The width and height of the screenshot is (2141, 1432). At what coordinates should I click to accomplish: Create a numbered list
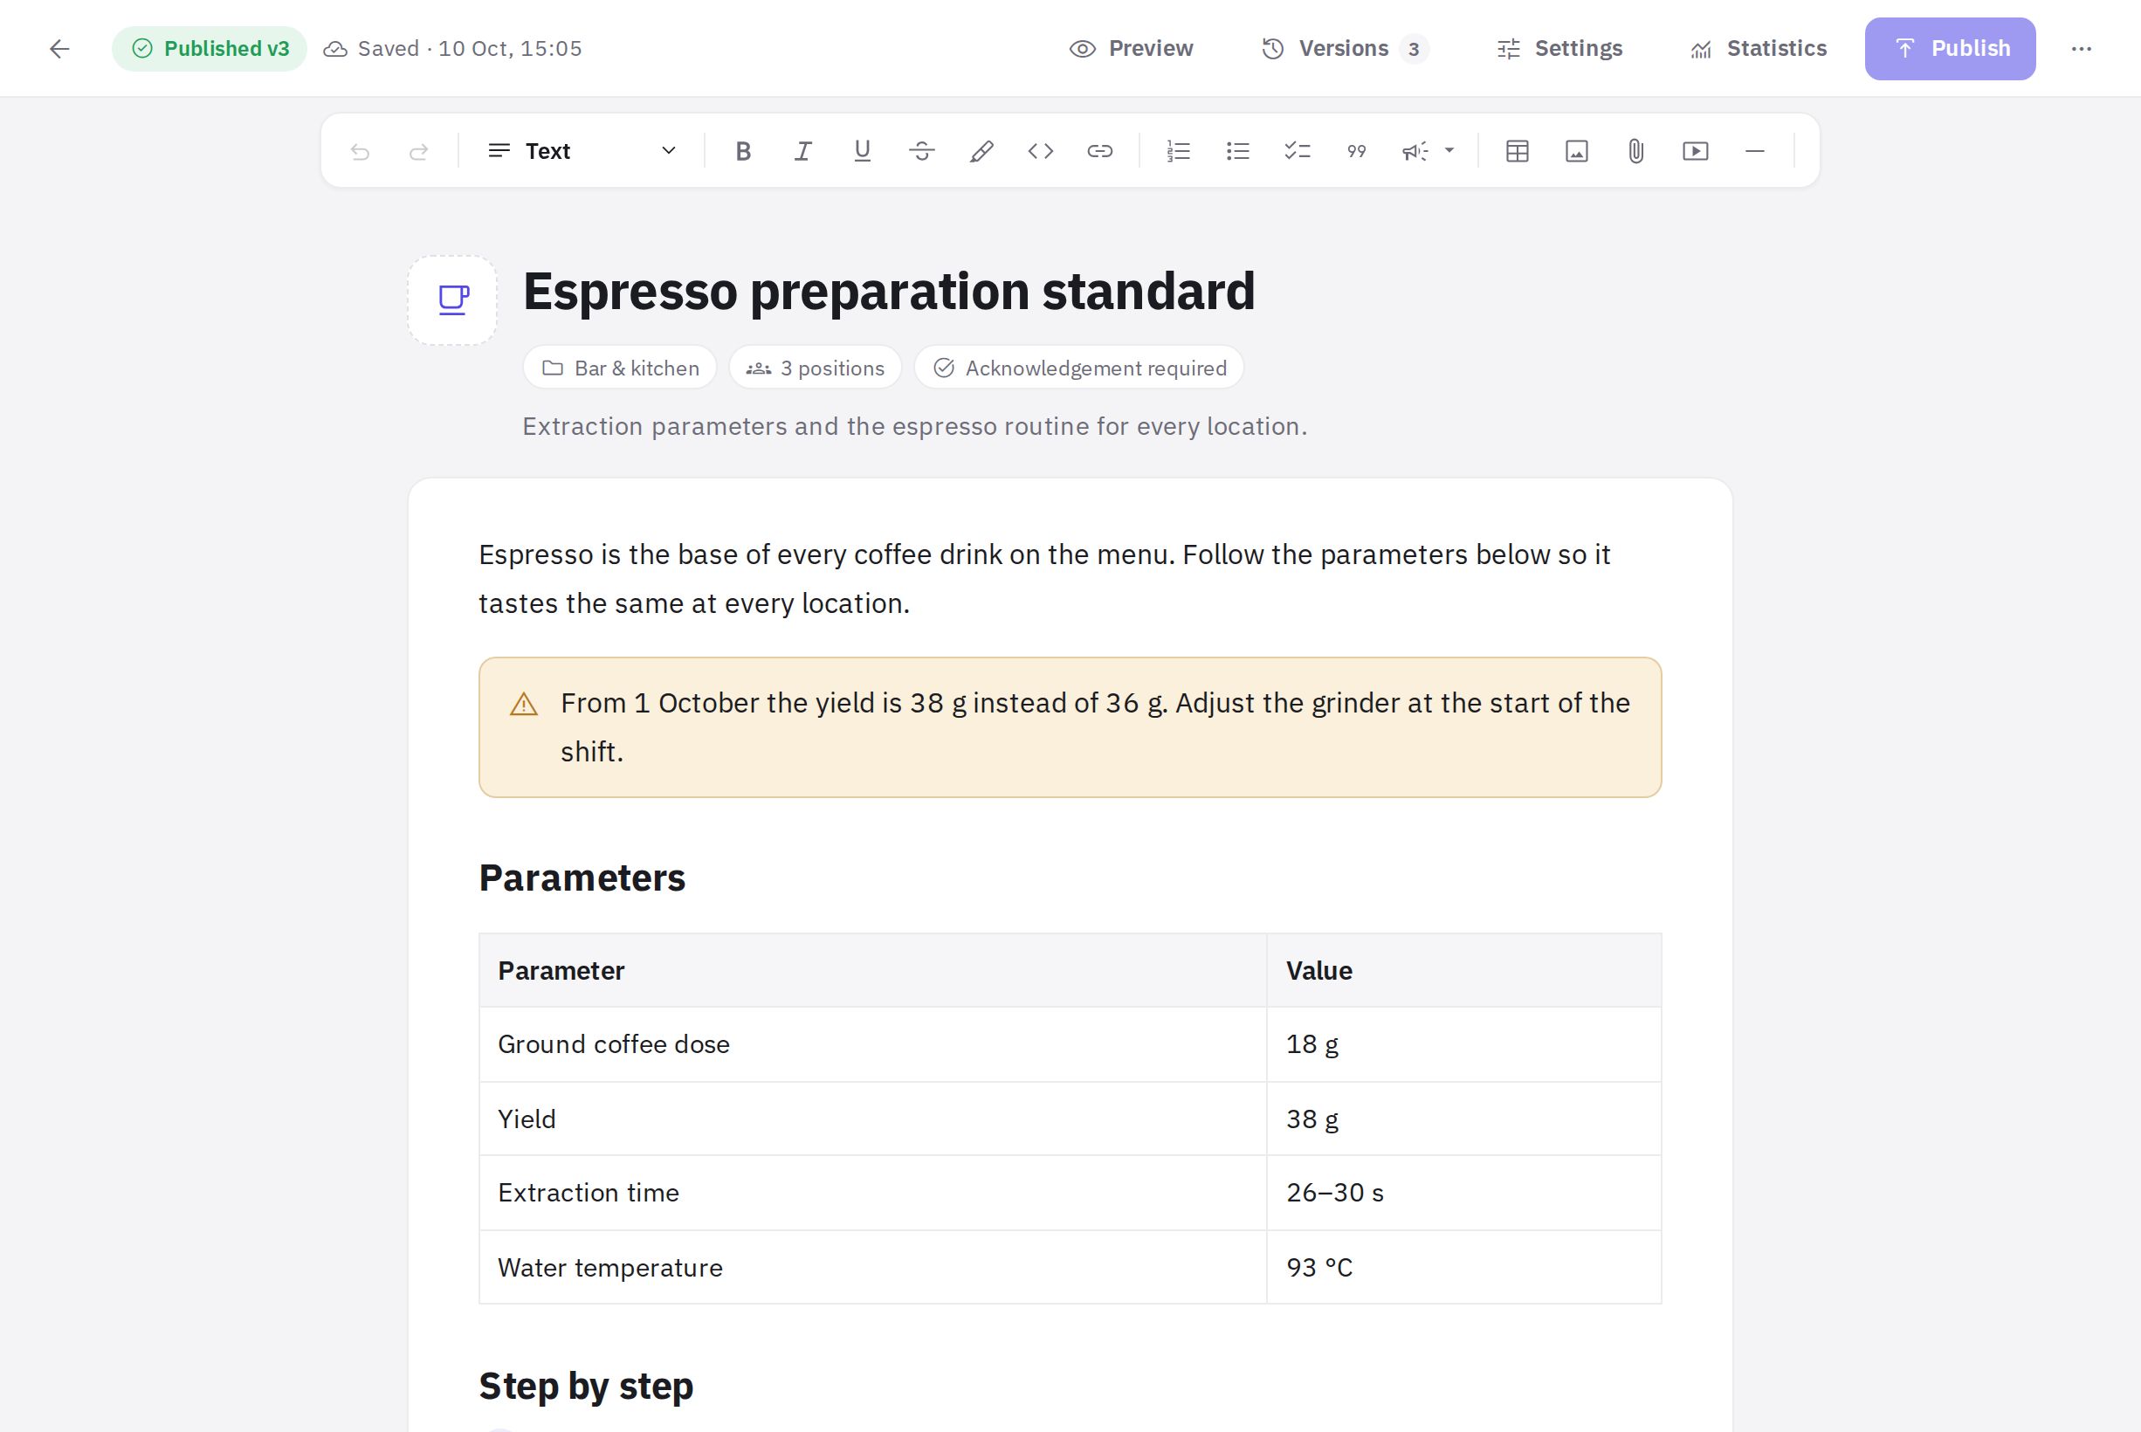(1179, 151)
